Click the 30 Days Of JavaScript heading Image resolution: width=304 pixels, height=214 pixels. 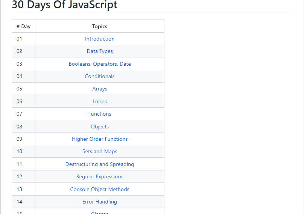point(65,5)
